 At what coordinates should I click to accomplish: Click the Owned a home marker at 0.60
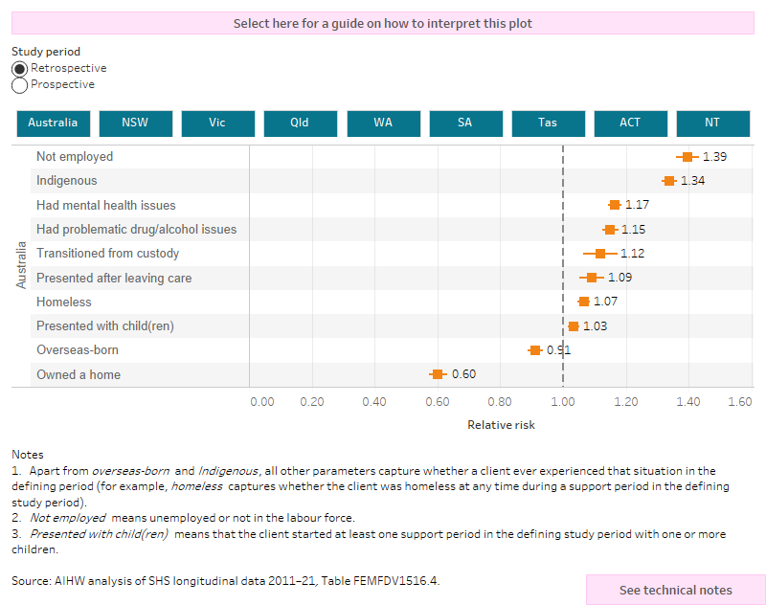pos(439,374)
